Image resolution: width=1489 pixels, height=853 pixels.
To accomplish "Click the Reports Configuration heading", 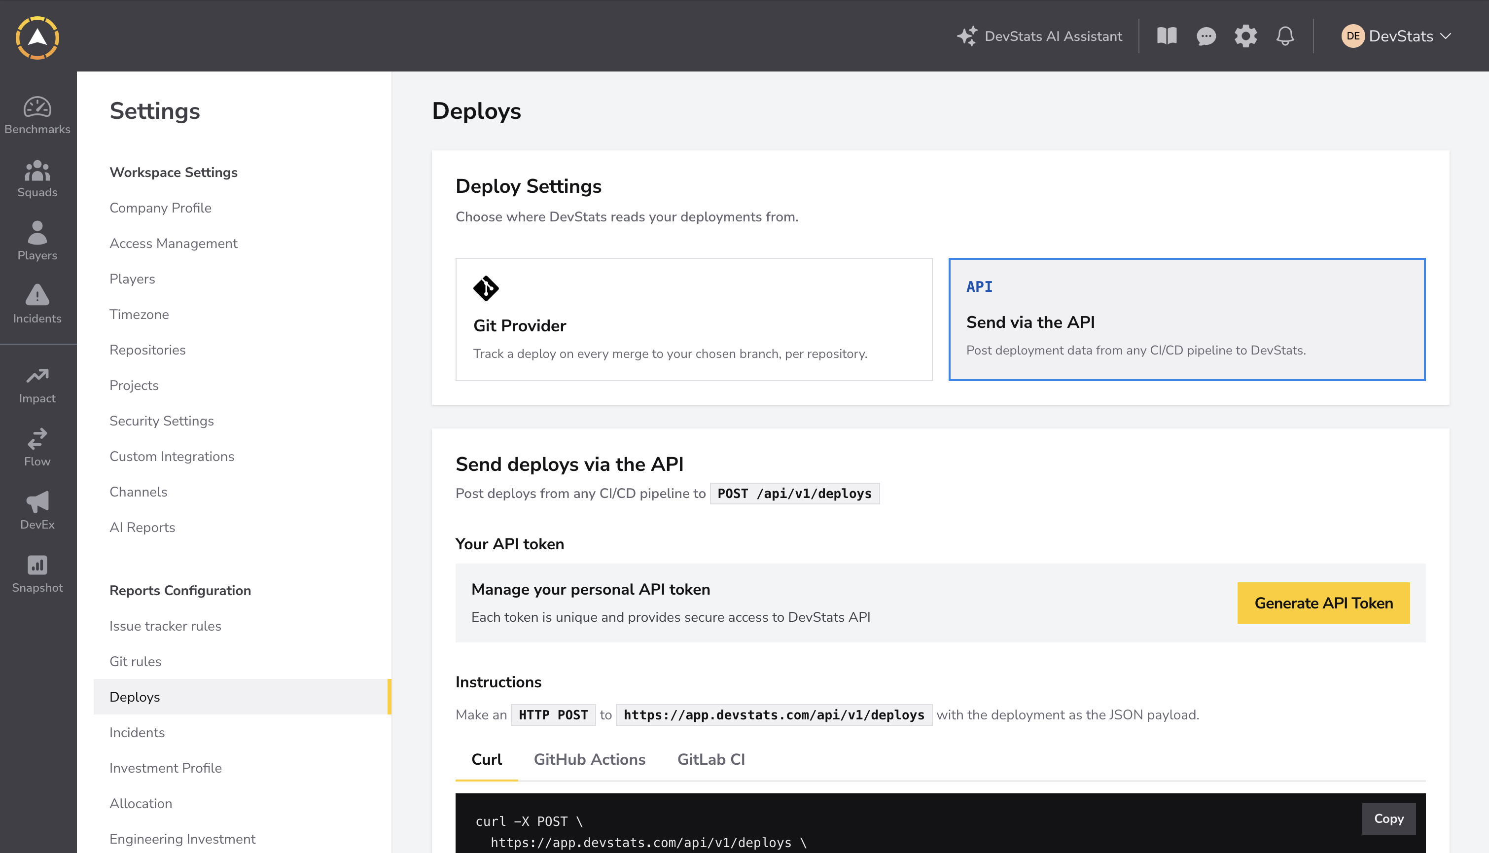I will click(x=180, y=591).
